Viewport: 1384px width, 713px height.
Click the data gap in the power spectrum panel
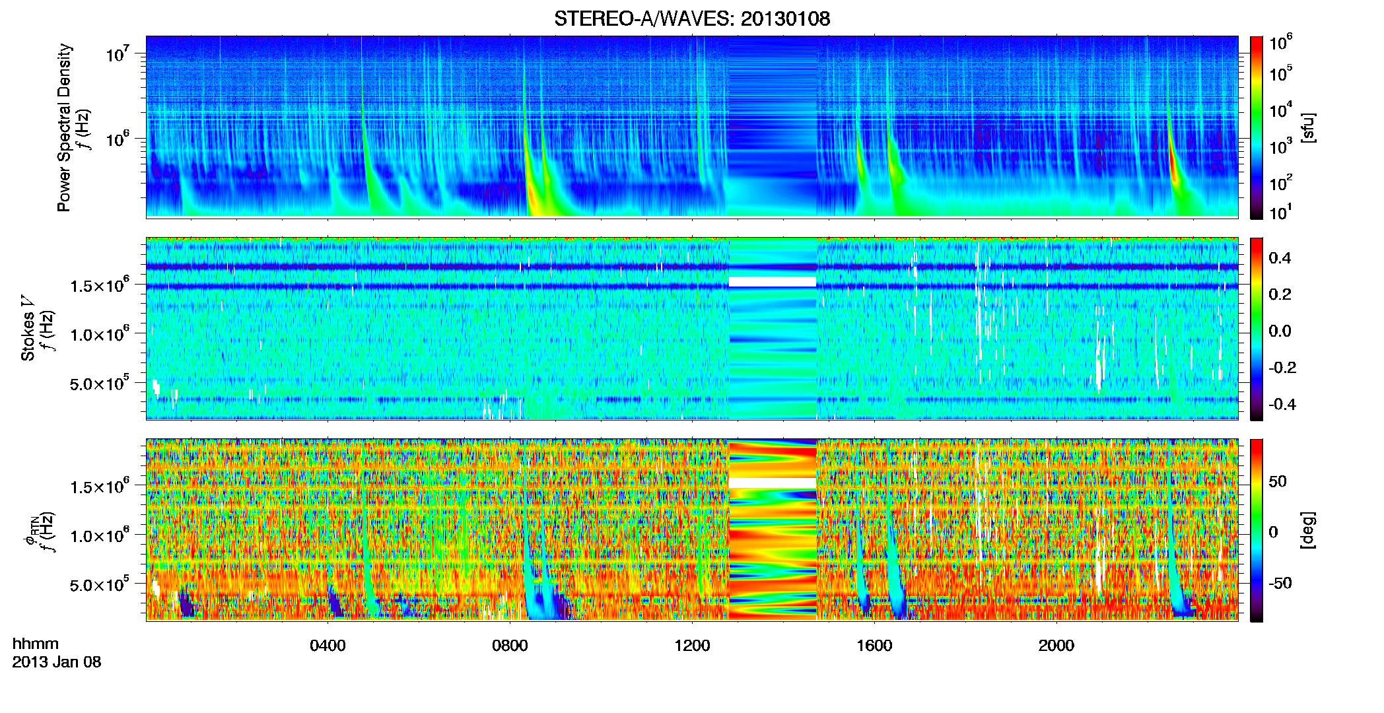[773, 125]
